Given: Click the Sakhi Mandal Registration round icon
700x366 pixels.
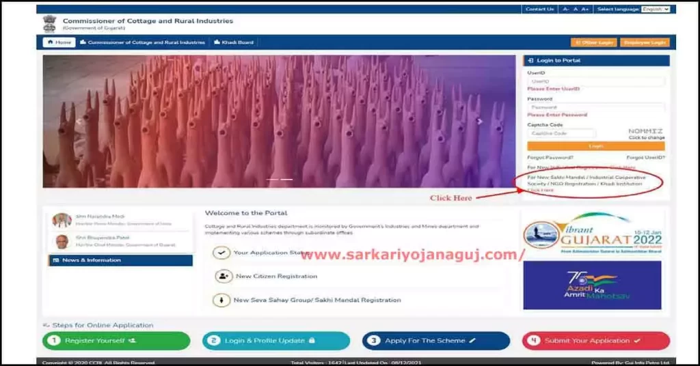Looking at the screenshot, I should click(221, 300).
